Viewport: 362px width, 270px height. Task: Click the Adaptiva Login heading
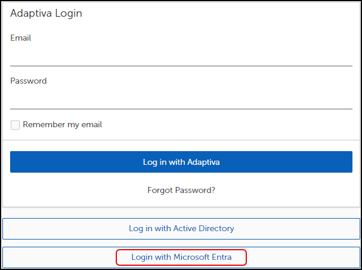pos(46,13)
